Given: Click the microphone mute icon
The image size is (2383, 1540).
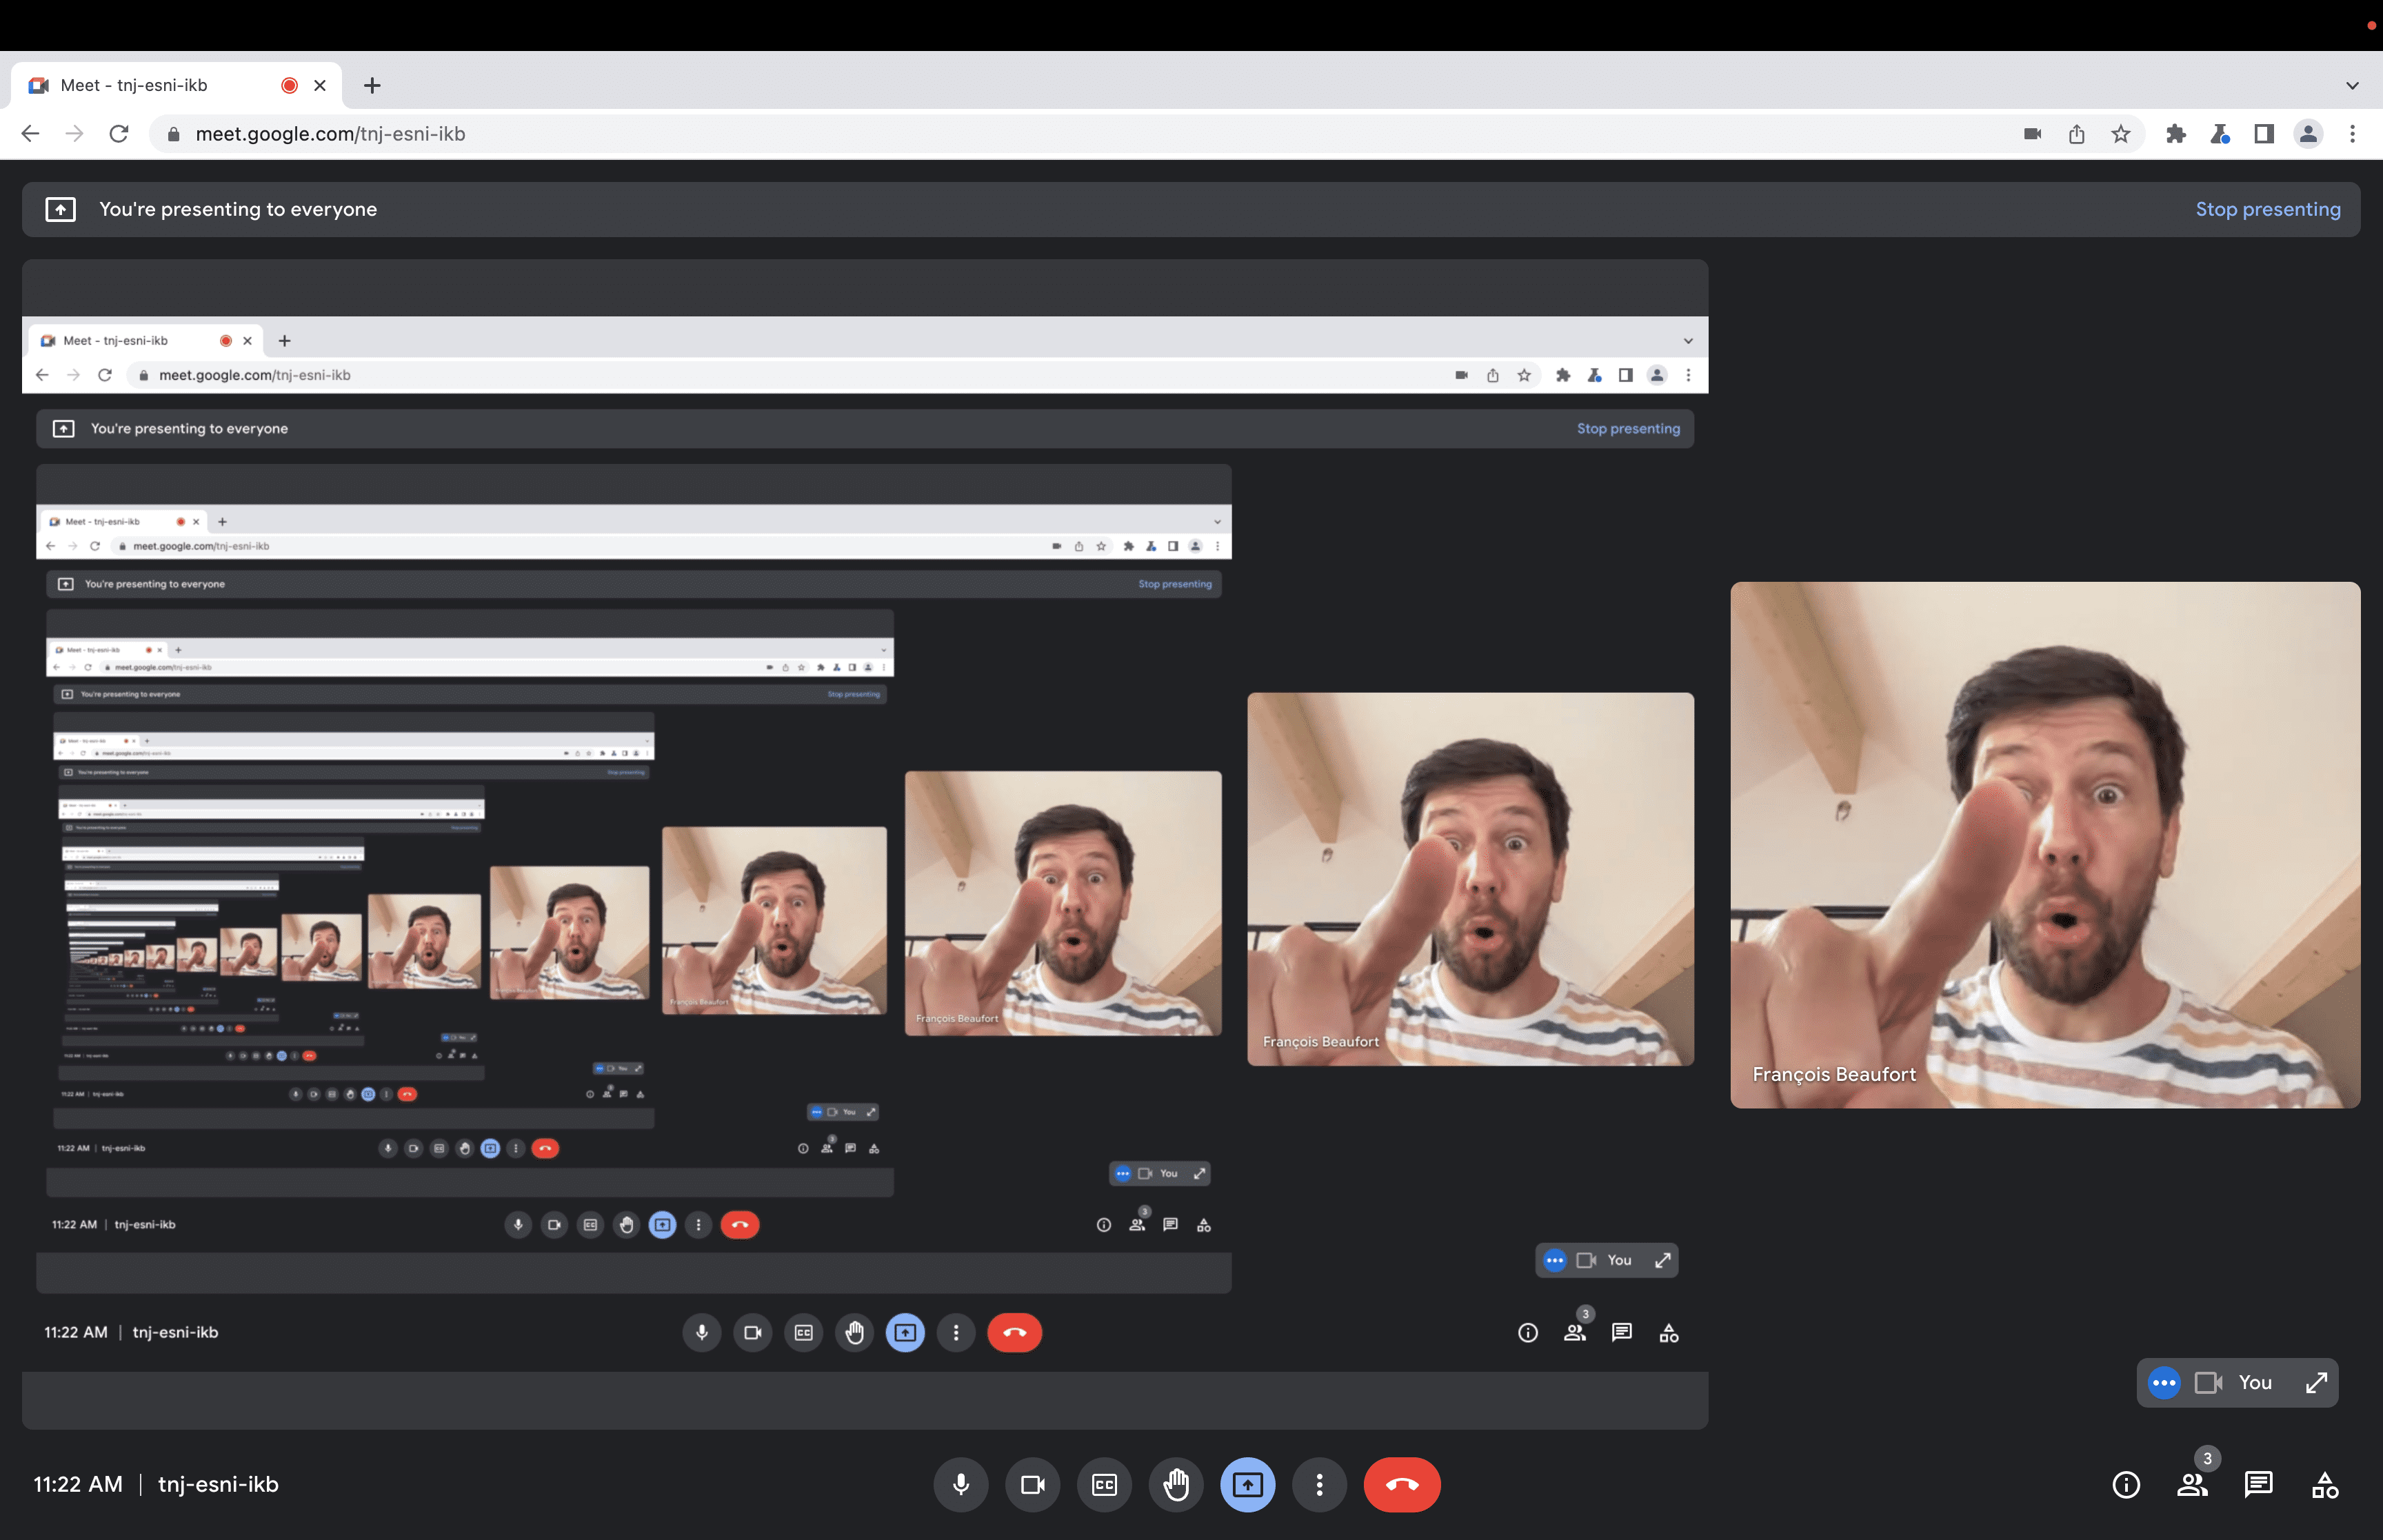Looking at the screenshot, I should tap(961, 1484).
